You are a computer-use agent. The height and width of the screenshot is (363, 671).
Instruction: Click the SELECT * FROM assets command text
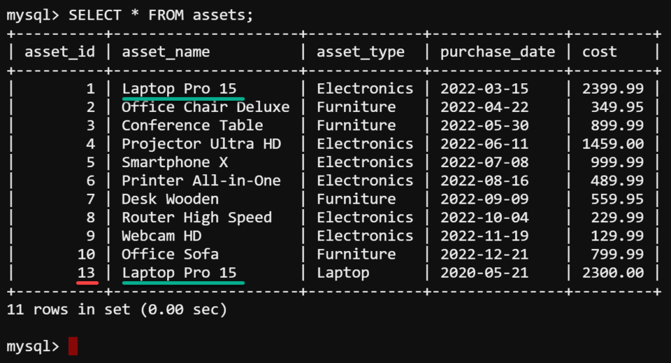(x=161, y=16)
